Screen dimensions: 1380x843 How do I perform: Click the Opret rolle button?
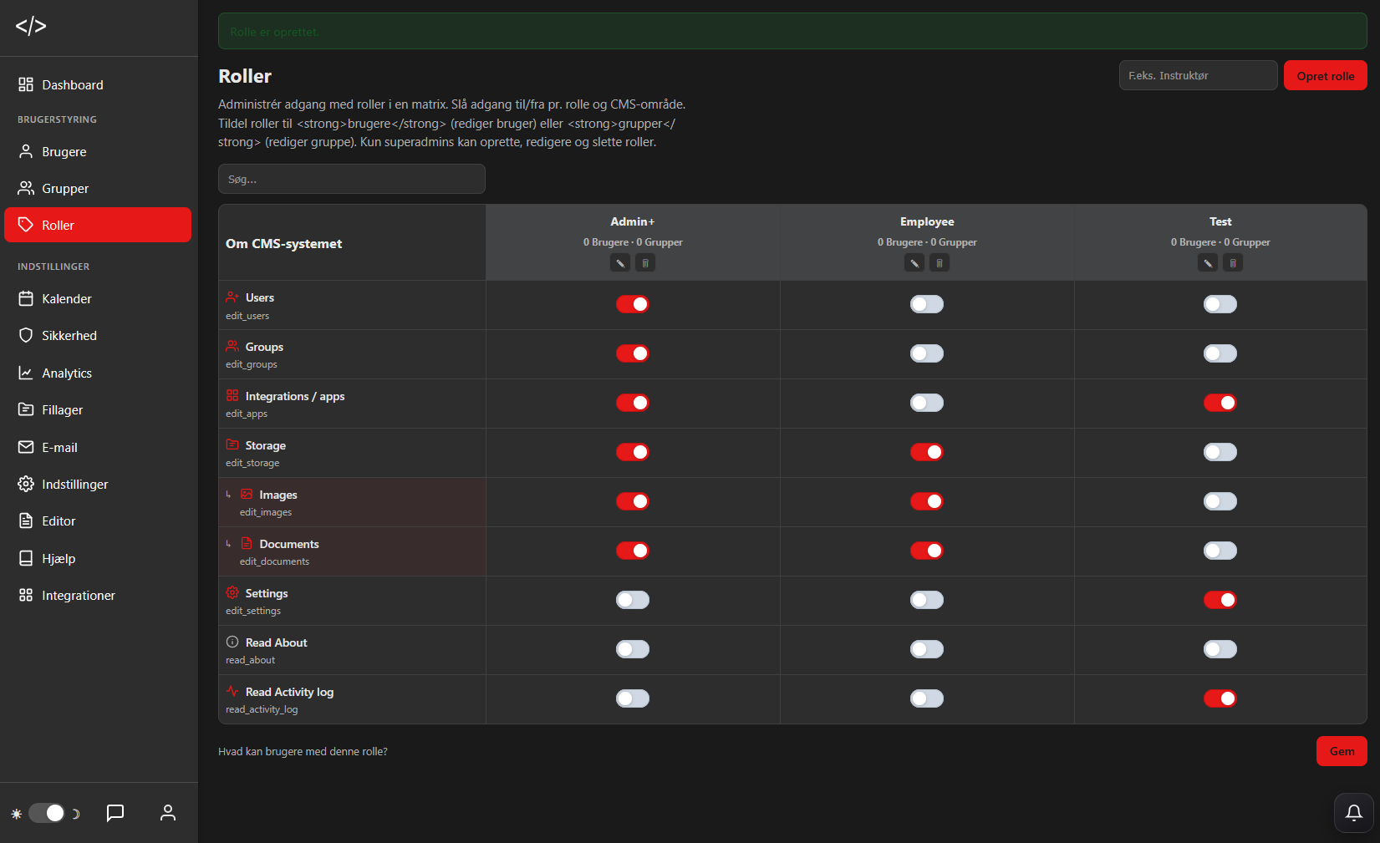[1325, 75]
